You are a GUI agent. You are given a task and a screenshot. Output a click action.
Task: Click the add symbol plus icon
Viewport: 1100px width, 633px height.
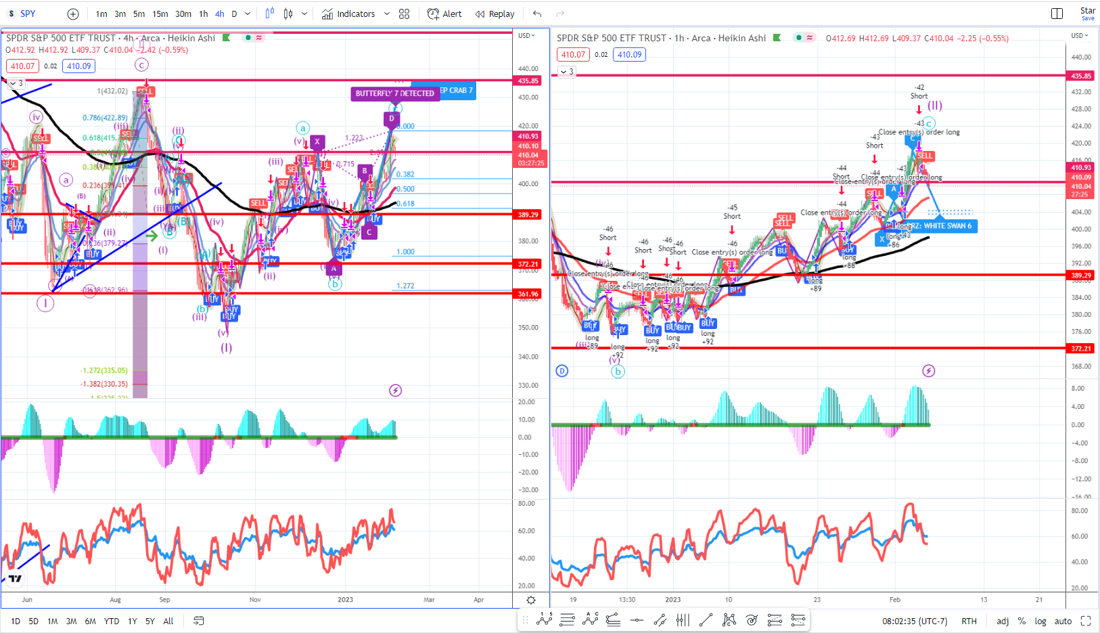(x=73, y=14)
